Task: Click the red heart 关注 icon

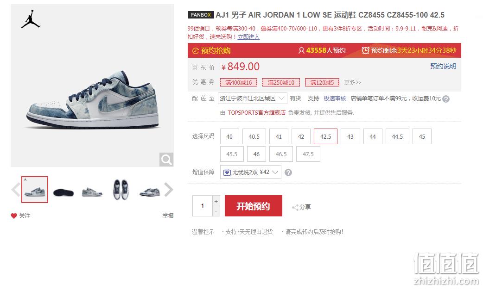Action: point(14,216)
